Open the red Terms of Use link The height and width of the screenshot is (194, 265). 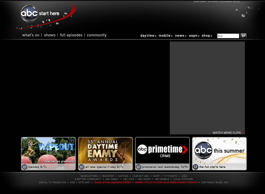coord(112,182)
